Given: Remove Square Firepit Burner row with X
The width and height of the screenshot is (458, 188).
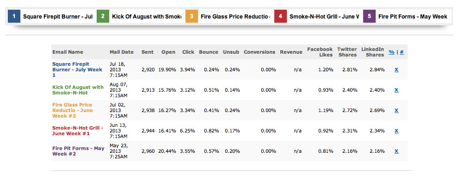Looking at the screenshot, I should 396,70.
